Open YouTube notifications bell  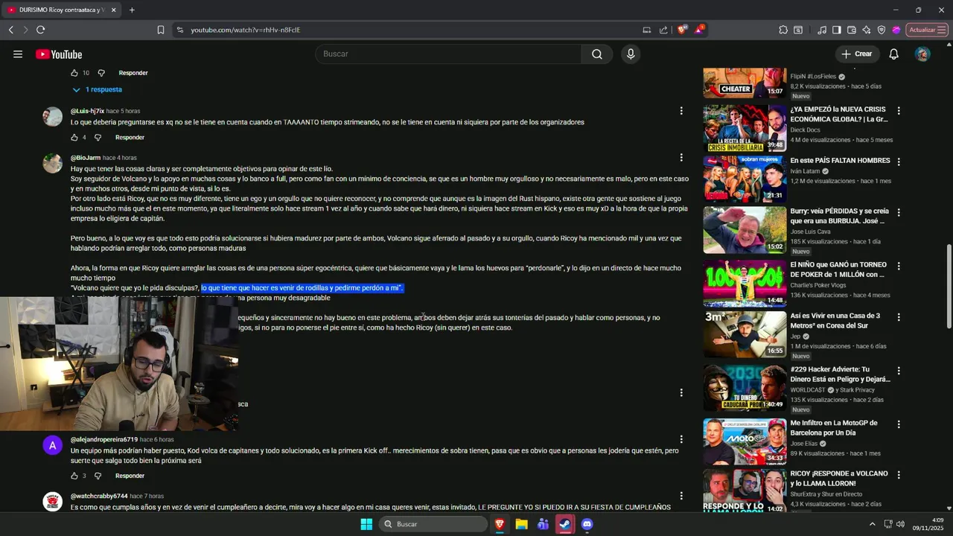pos(893,54)
